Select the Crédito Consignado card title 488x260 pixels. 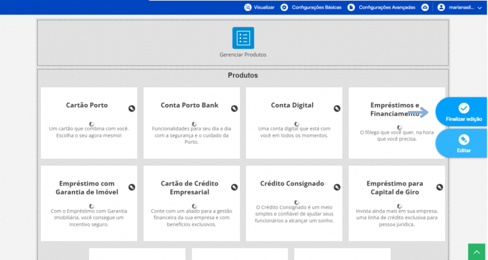click(292, 183)
